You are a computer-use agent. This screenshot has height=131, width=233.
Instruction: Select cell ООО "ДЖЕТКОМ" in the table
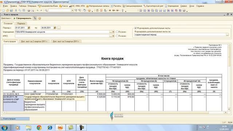35,94
